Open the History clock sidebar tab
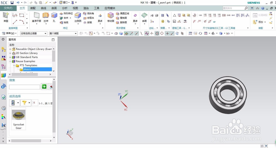The image size is (276, 148). tap(4, 108)
